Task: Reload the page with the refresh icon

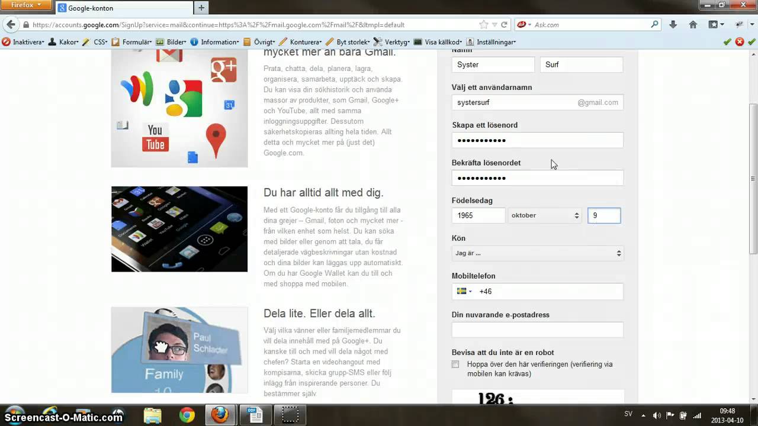Action: (x=505, y=25)
